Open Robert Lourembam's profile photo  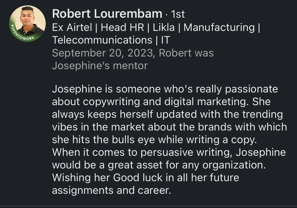(27, 24)
